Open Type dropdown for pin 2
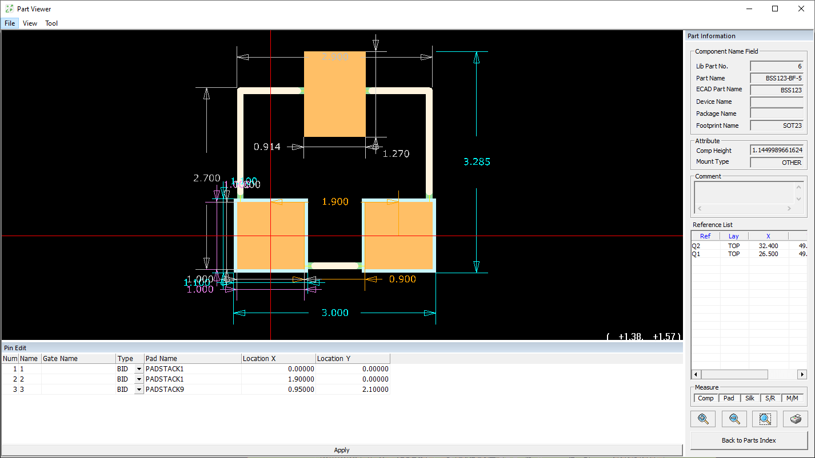815x458 pixels. click(139, 379)
